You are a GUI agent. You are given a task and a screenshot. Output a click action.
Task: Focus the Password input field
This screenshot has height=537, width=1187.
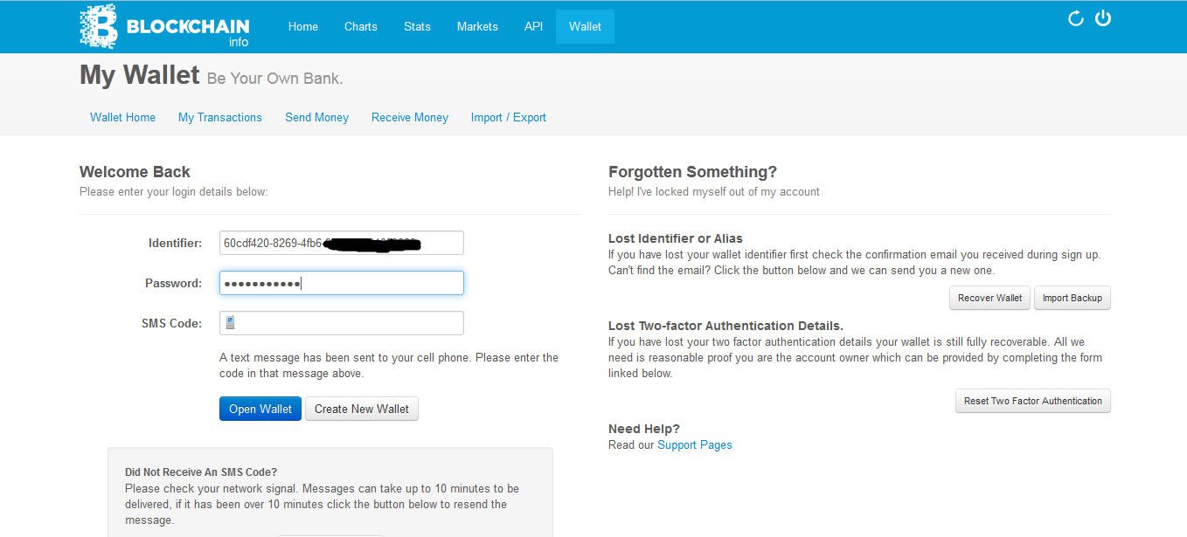(342, 283)
